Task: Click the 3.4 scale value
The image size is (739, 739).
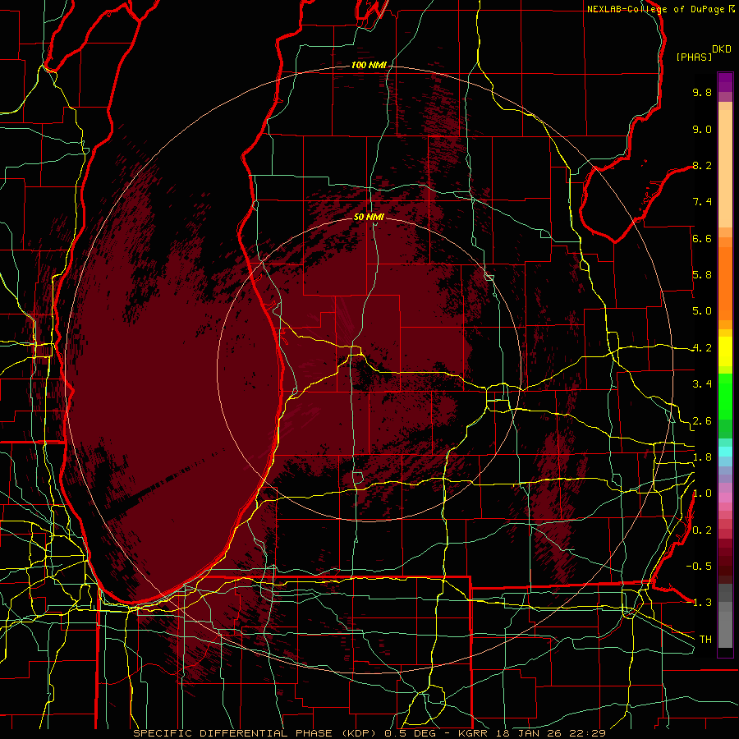Action: pos(702,384)
